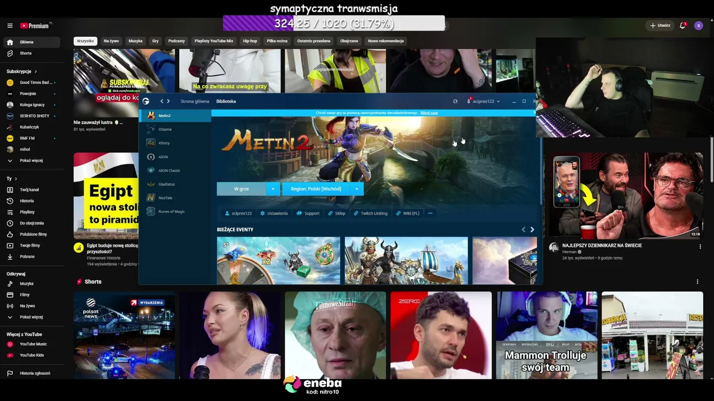Open Historia in the YouTube sidebar
The image size is (714, 401).
[27, 201]
